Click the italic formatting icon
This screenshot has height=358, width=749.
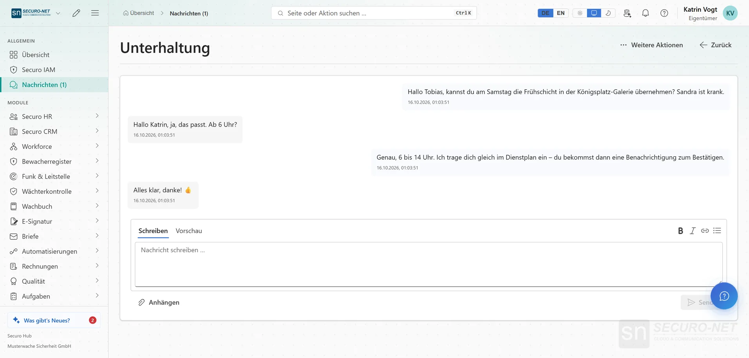coord(693,231)
